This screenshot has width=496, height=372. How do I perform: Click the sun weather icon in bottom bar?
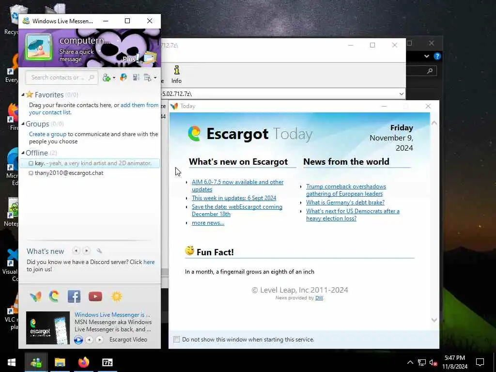116,296
